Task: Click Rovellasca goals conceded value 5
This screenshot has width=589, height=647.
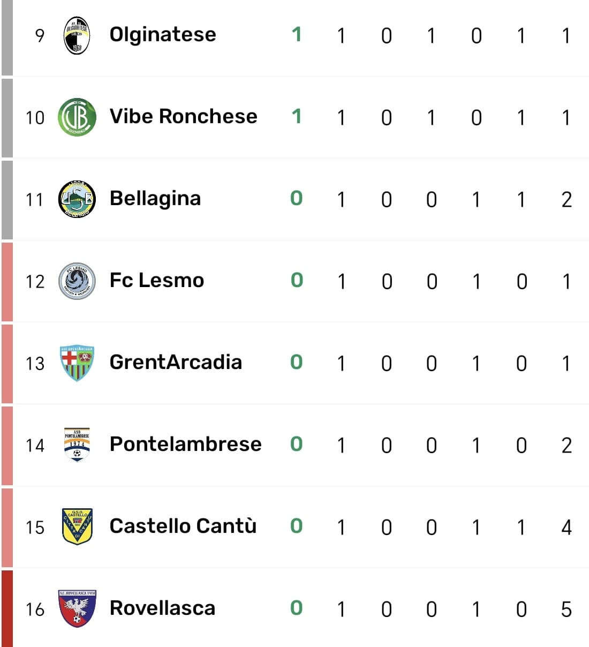Action: (567, 610)
